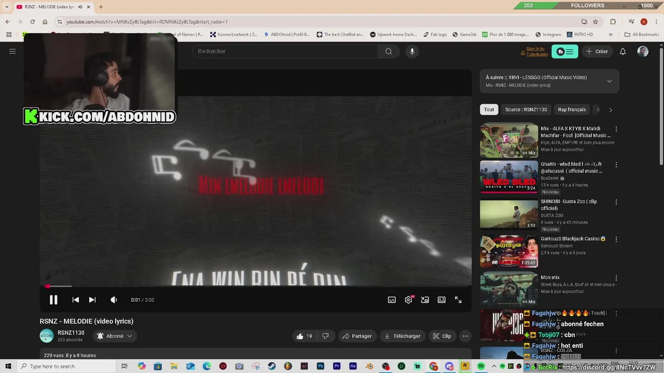This screenshot has height=373, width=664.
Task: Enter fullscreen video mode
Action: click(458, 300)
